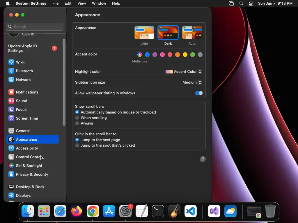Launch Safari from the Dock

(60, 211)
